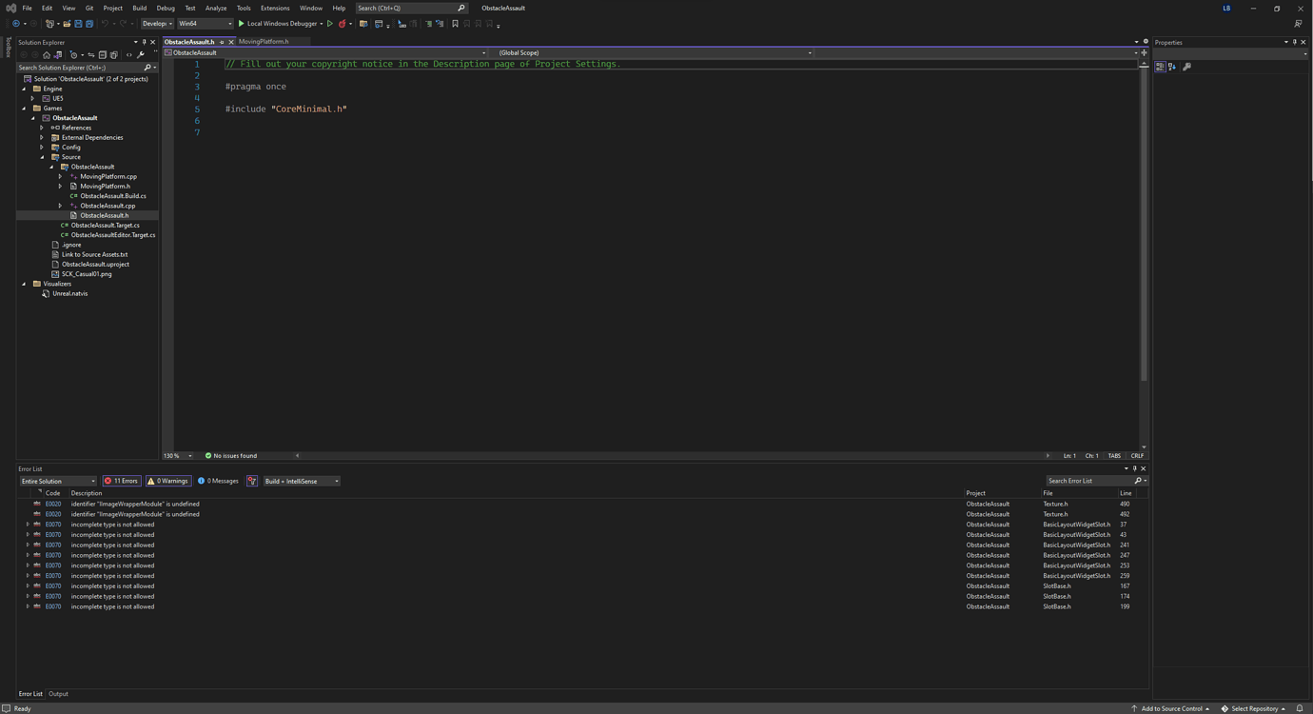
Task: Toggle bookmark on current line
Action: pos(455,24)
